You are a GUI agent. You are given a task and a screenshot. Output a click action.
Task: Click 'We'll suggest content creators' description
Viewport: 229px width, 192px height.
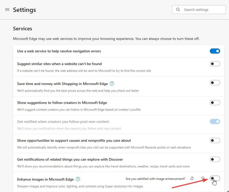coord(79,110)
